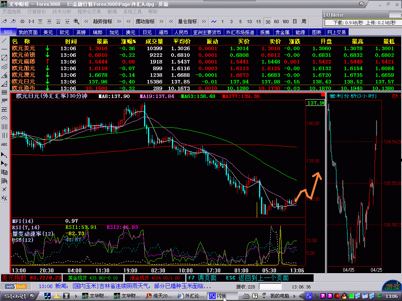Image resolution: width=402 pixels, height=301 pixels.
Task: Select the 180-minute period
Action: coord(286,22)
